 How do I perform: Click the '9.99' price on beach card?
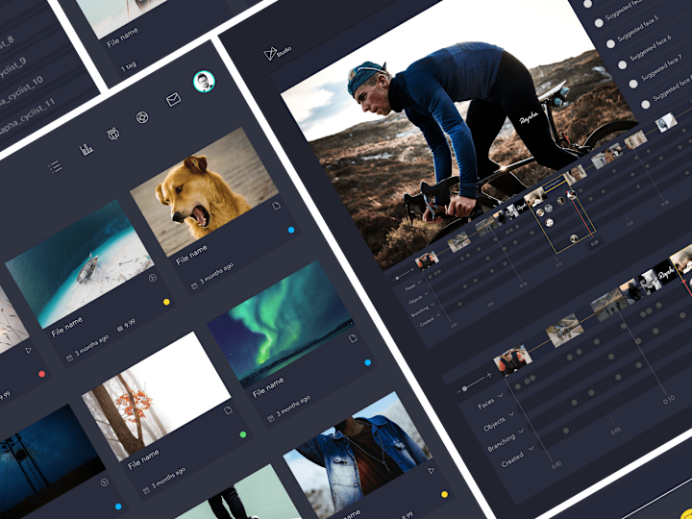[130, 325]
